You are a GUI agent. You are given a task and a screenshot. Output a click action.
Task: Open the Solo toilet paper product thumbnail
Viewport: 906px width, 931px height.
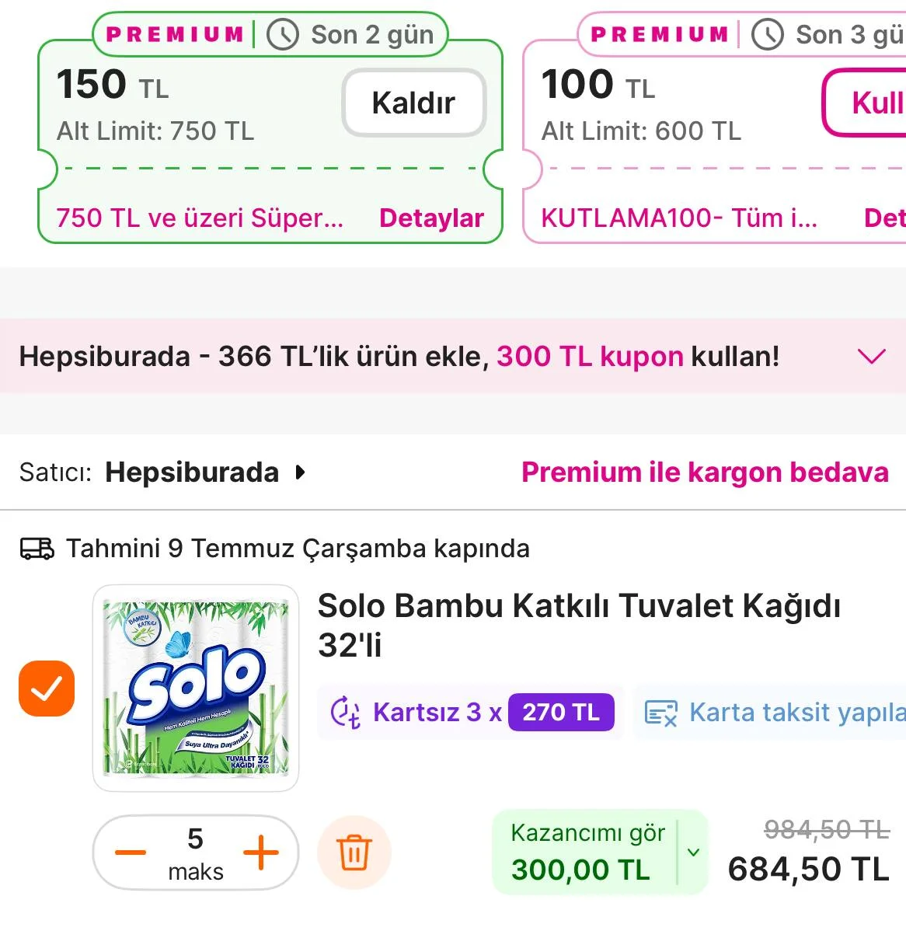(x=196, y=689)
